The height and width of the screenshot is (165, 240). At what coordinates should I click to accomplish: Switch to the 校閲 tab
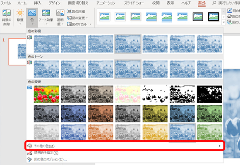click(x=156, y=3)
